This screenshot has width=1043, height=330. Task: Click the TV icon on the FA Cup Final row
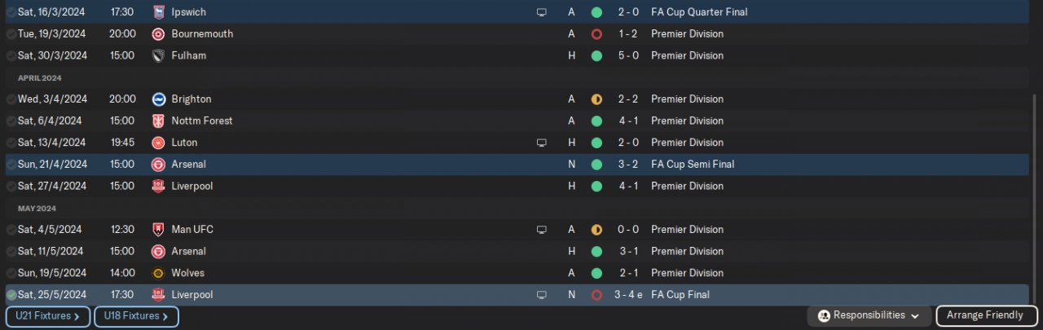click(541, 295)
